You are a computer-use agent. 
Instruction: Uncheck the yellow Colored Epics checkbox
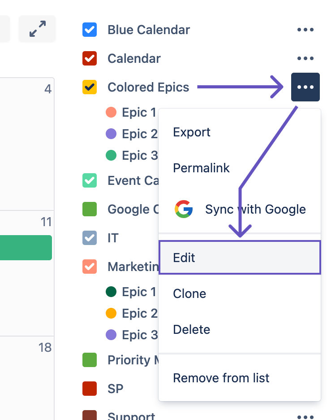(90, 87)
